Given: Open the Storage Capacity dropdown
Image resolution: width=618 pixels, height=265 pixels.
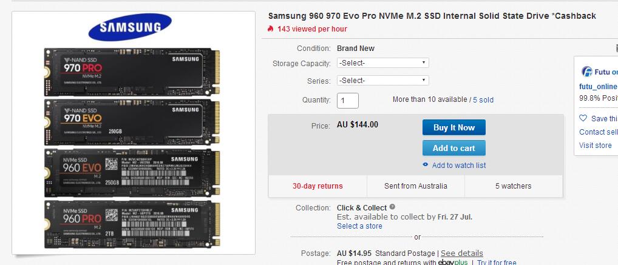Looking at the screenshot, I should (x=382, y=62).
